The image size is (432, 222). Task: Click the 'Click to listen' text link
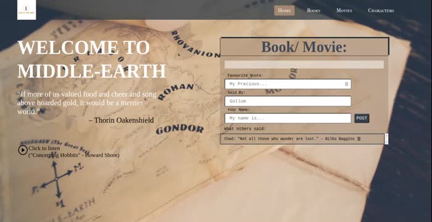[x=44, y=148]
